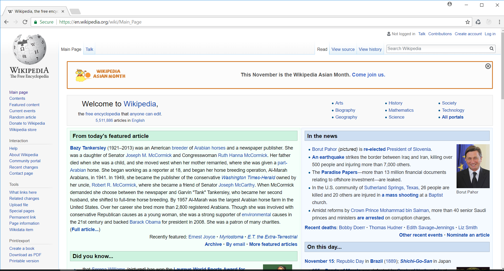Image resolution: width=504 pixels, height=271 pixels.
Task: Open Featured content in sidebar
Action: pyautogui.click(x=24, y=105)
